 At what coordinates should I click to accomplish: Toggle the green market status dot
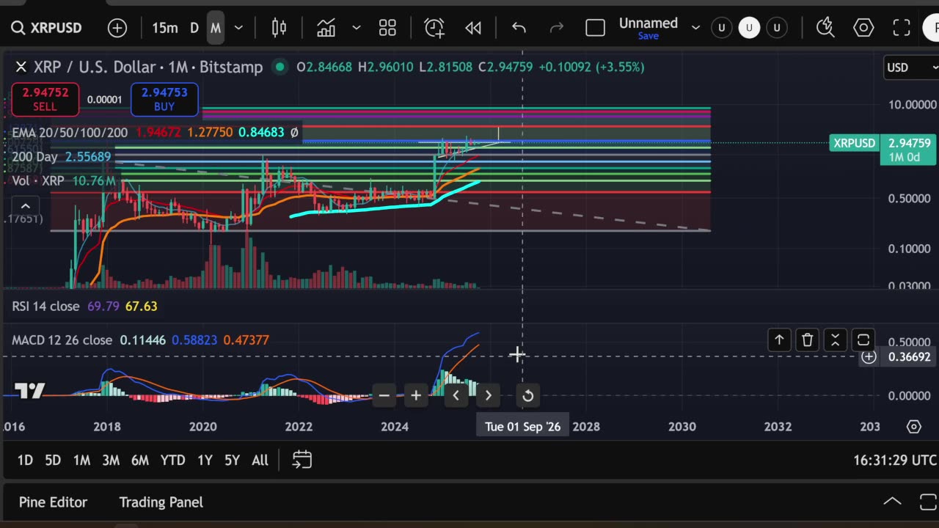pyautogui.click(x=279, y=67)
